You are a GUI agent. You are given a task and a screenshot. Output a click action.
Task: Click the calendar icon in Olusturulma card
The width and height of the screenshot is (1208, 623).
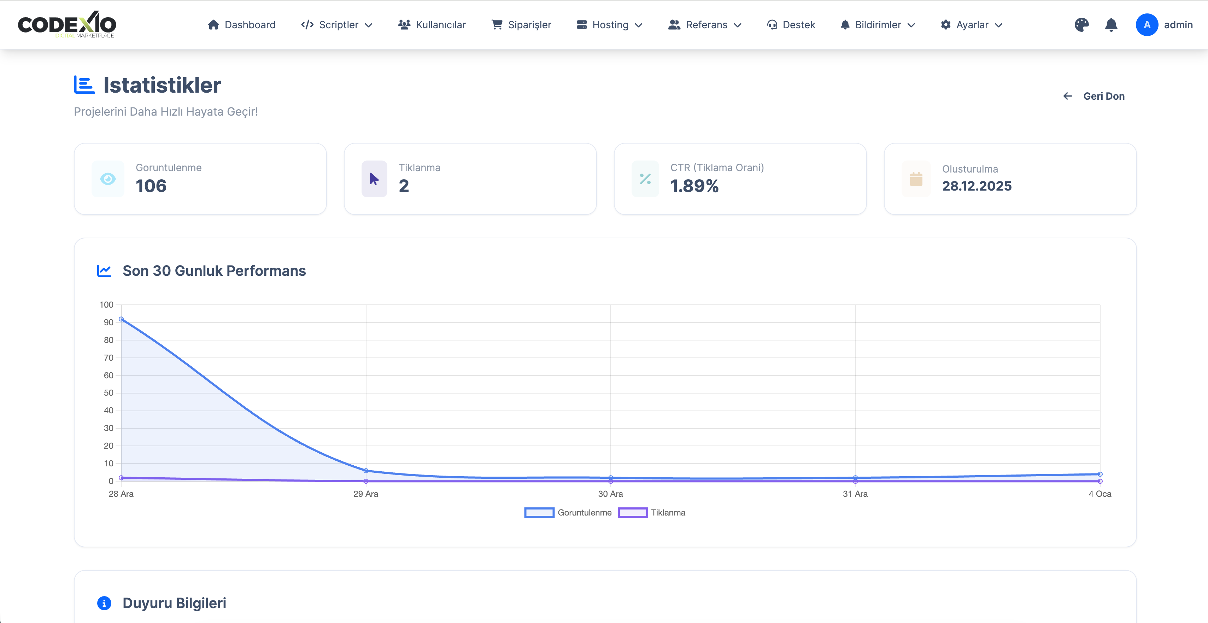(x=916, y=179)
